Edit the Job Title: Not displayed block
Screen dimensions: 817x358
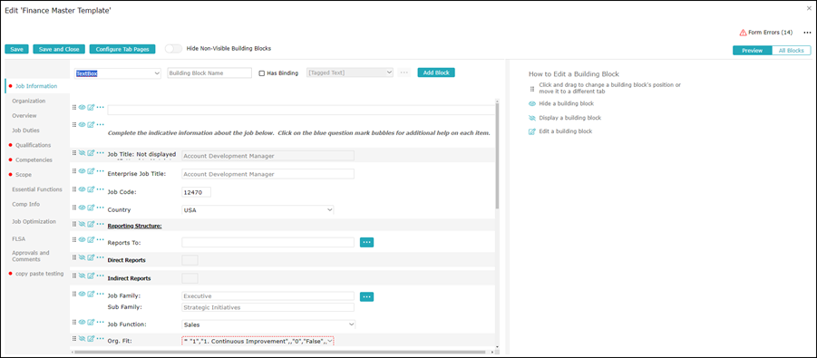pos(91,152)
